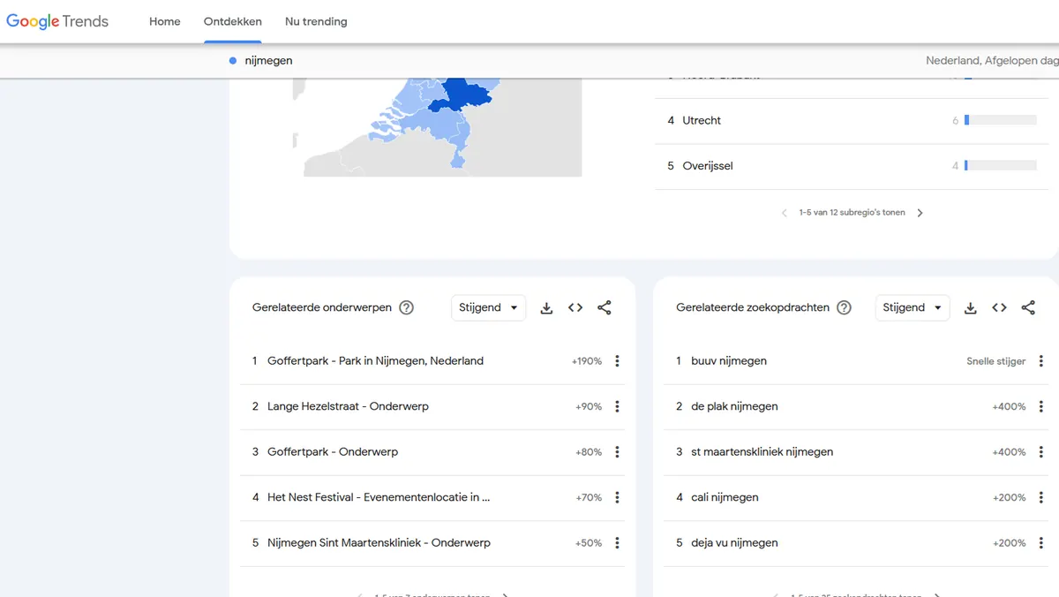
Task: Open de plak nijmegen search query
Action: 734,407
